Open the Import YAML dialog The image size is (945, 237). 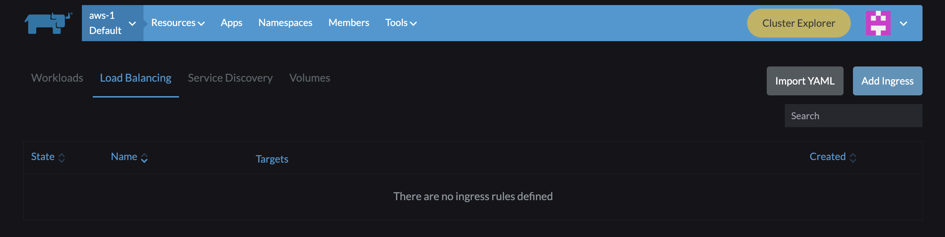[805, 81]
